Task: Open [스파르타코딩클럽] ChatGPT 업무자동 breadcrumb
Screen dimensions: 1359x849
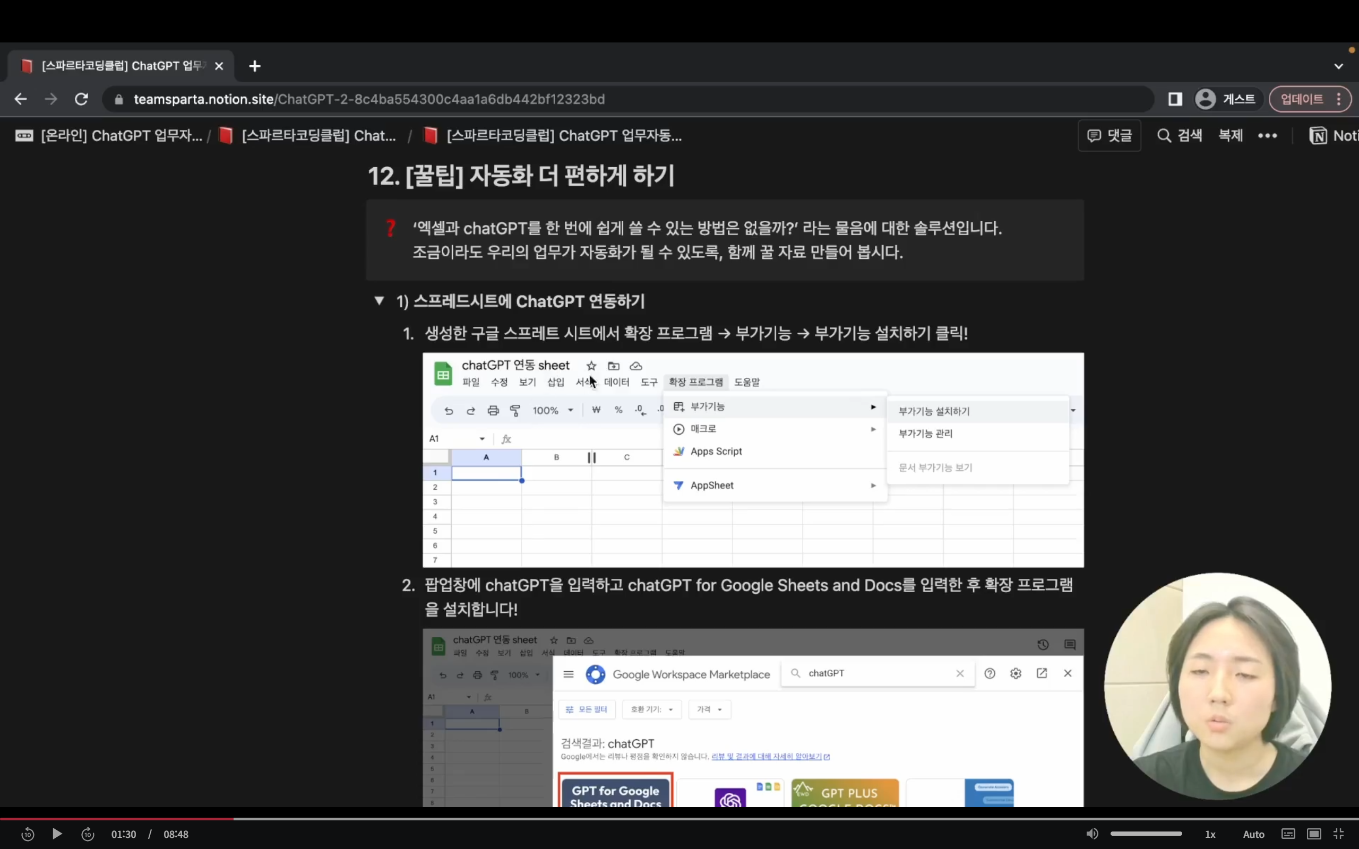Action: 553,135
